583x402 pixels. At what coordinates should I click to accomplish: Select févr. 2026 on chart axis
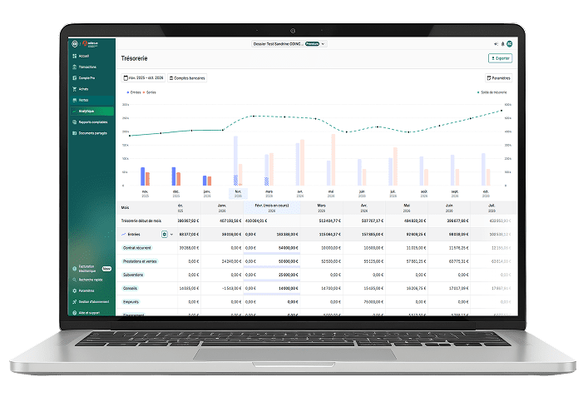(x=238, y=194)
